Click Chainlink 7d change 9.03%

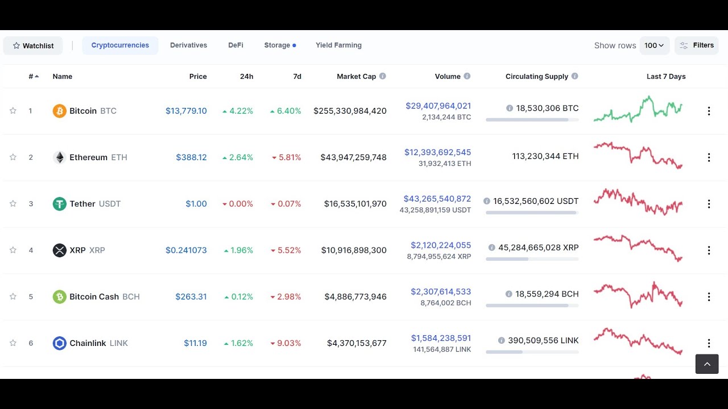click(x=286, y=343)
